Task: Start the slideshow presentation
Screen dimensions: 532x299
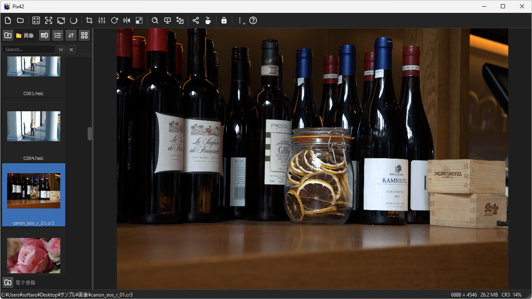Action: [167, 20]
